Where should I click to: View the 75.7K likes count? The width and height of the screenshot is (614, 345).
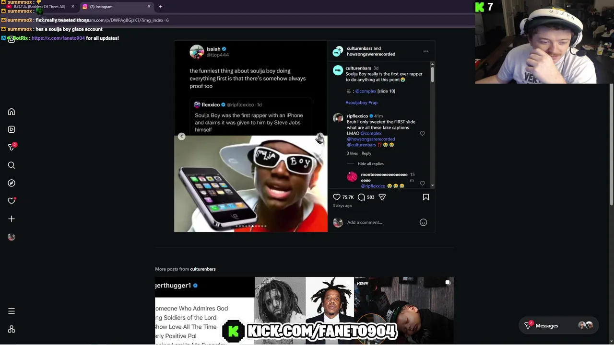348,197
